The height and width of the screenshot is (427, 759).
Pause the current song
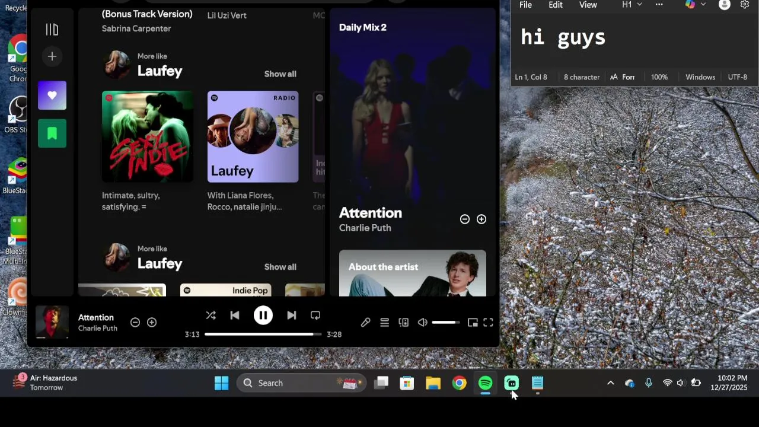pos(263,316)
